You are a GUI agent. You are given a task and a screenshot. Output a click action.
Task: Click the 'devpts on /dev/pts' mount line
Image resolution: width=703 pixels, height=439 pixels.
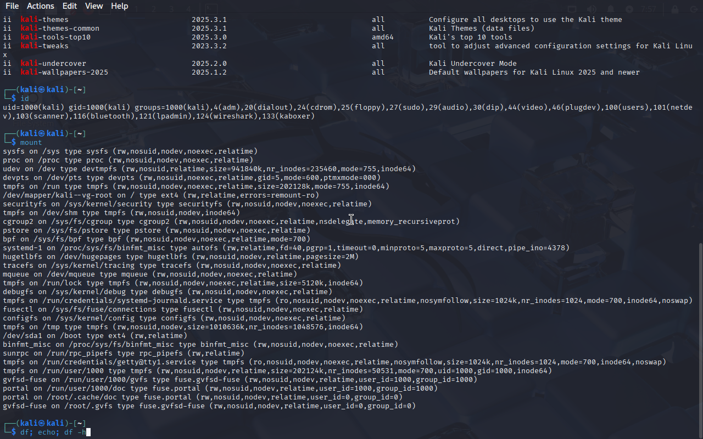tap(192, 178)
